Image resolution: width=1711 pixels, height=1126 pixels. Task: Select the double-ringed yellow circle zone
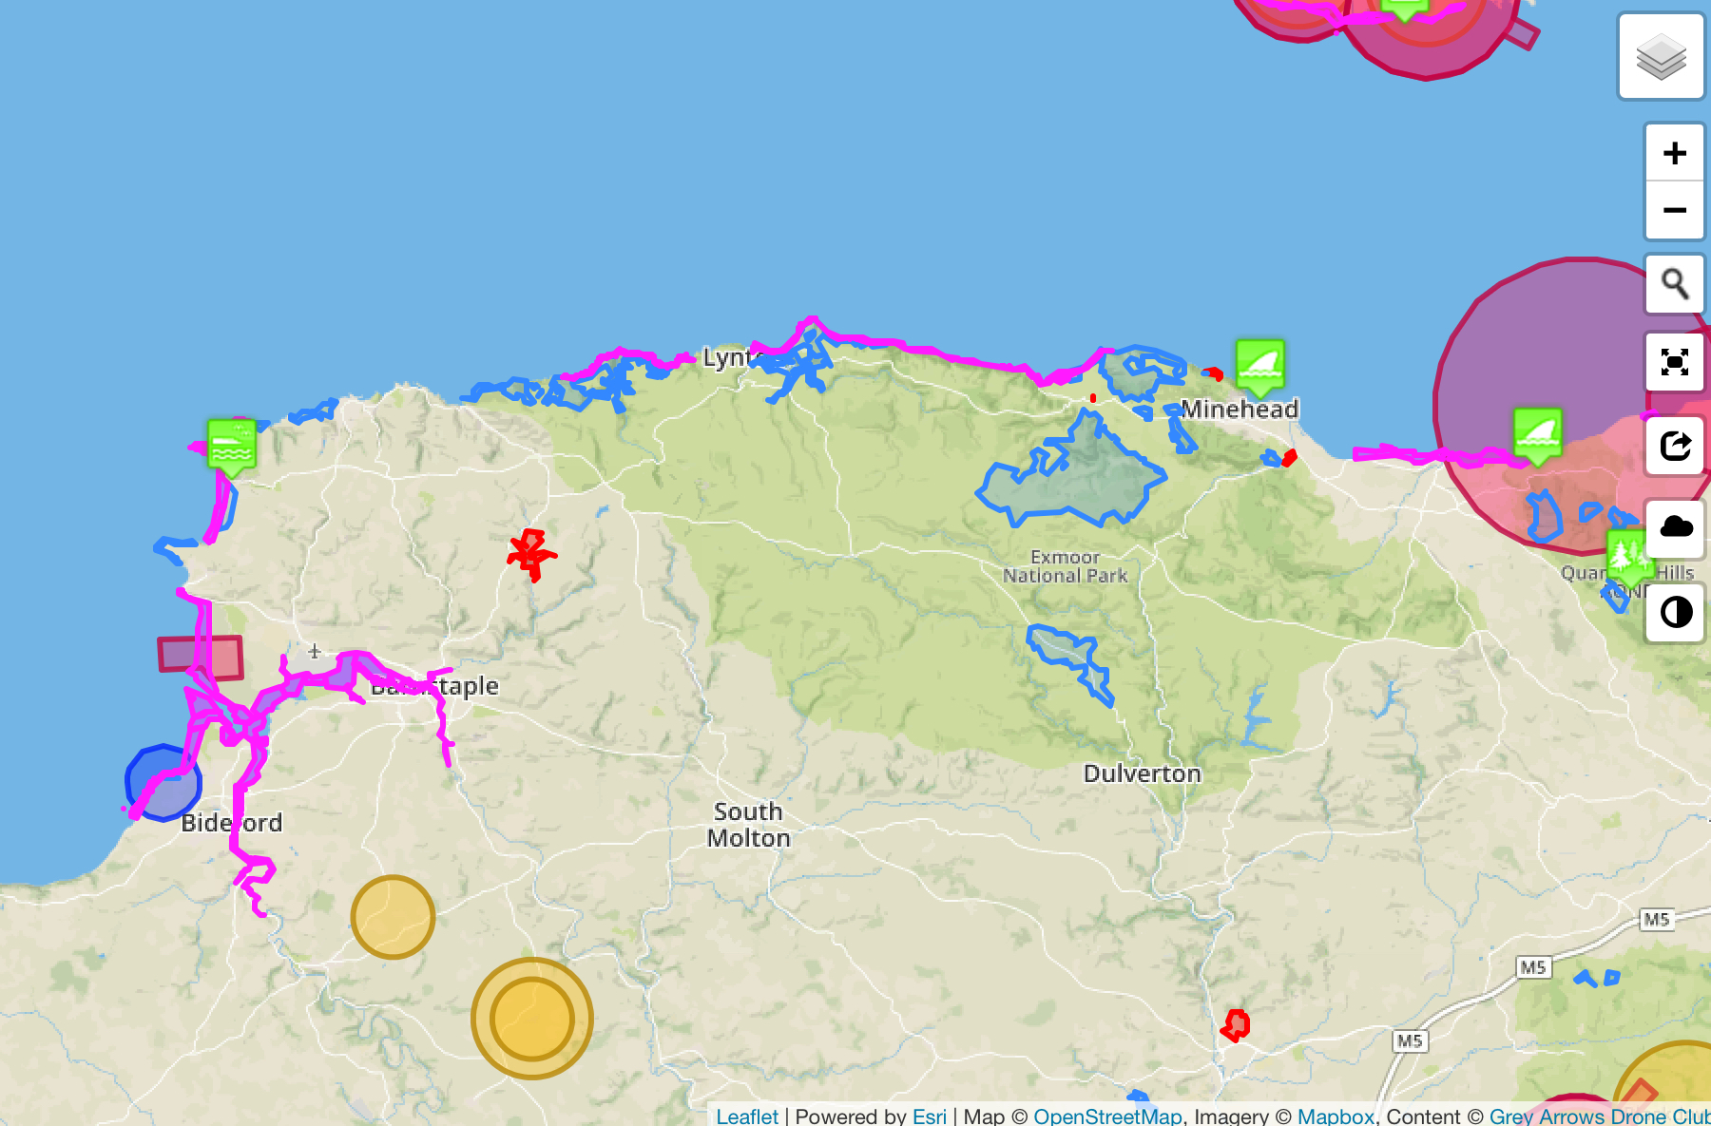tap(532, 1018)
